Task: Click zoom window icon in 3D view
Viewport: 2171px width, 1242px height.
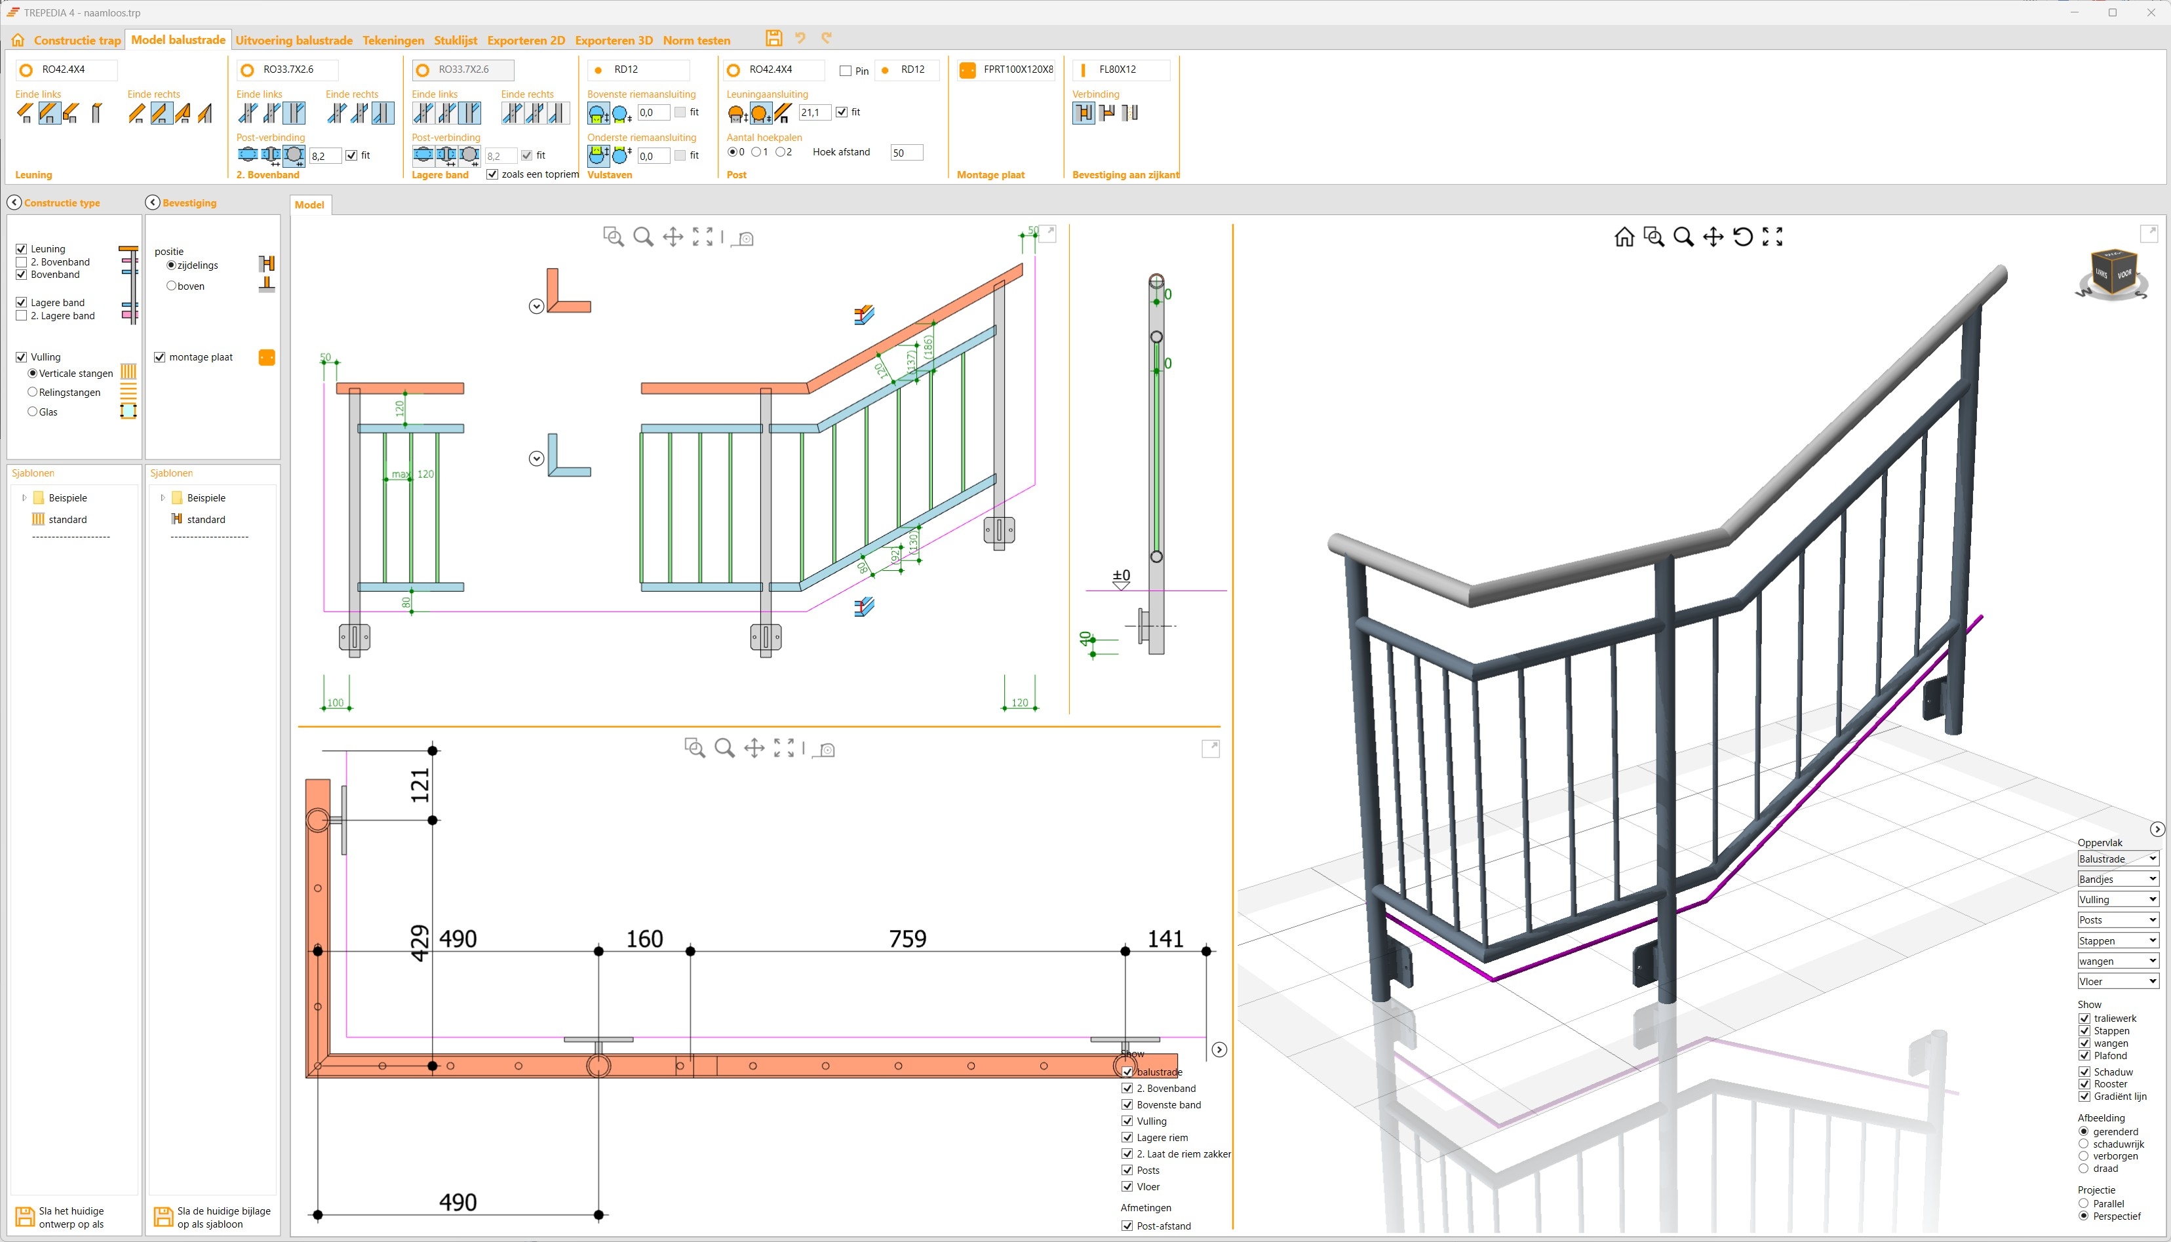Action: click(x=1653, y=237)
